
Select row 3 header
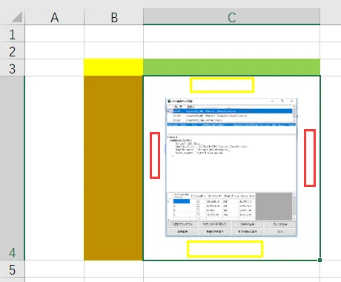click(x=13, y=68)
